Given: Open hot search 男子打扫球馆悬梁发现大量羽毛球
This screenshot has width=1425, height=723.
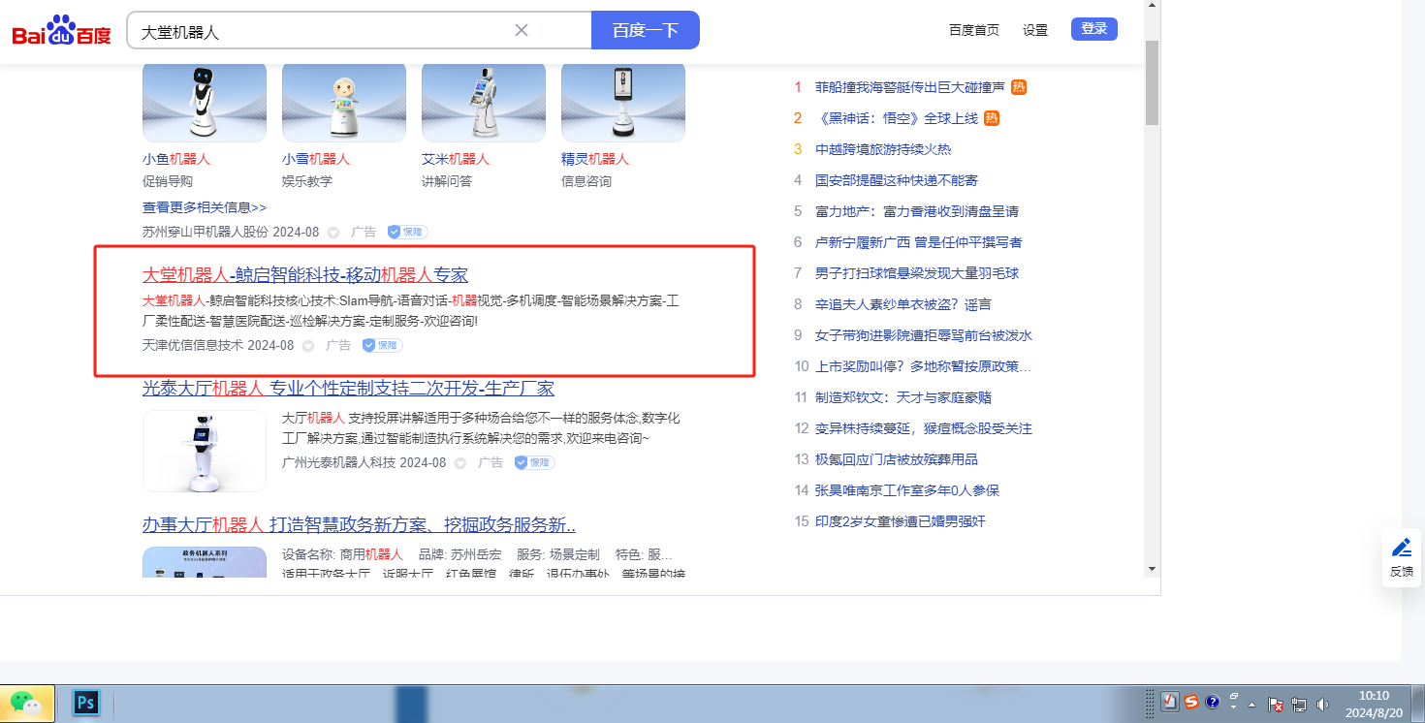Looking at the screenshot, I should 917,273.
